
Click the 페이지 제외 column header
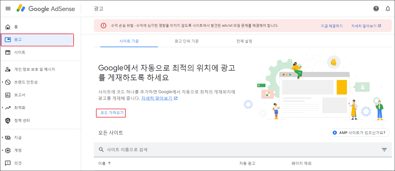(x=301, y=163)
